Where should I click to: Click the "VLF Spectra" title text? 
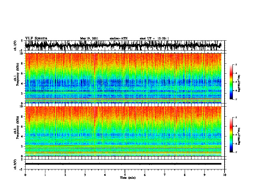36,38
